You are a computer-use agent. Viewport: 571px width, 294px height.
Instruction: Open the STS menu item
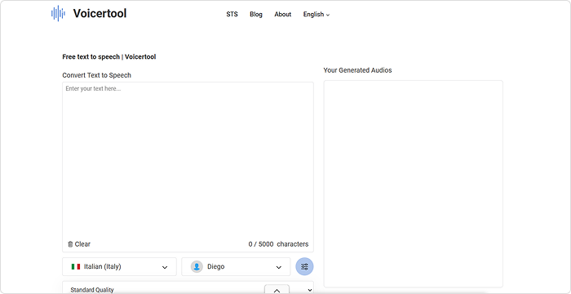point(232,14)
